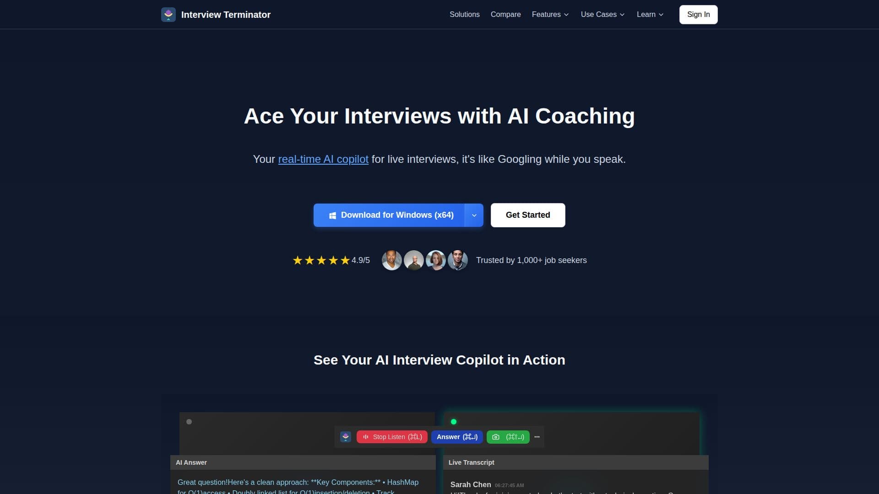The height and width of the screenshot is (494, 879).
Task: Click the Windows logo on download button
Action: tap(333, 215)
